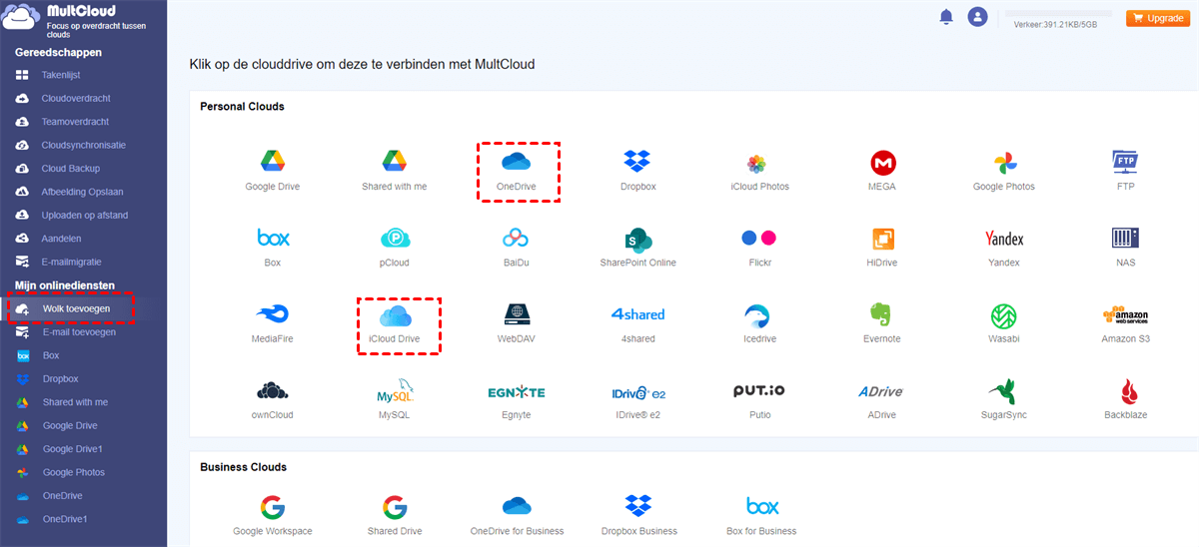This screenshot has height=547, width=1199.
Task: Choose the ADrive cloud icon
Action: coord(880,392)
